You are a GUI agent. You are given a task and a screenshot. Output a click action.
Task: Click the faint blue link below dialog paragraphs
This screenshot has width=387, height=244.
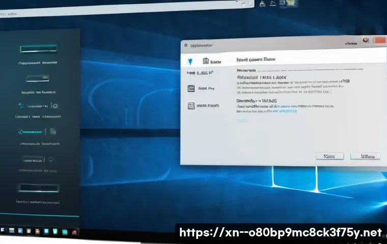[241, 120]
